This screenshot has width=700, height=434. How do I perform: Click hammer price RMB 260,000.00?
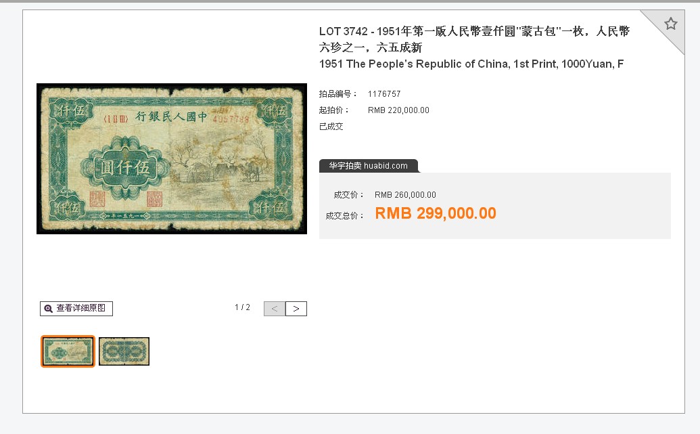405,195
